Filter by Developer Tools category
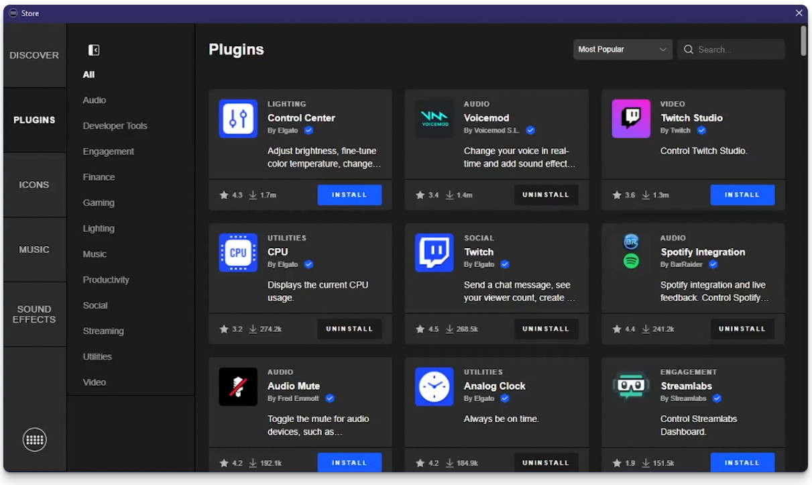This screenshot has width=812, height=485. point(115,126)
